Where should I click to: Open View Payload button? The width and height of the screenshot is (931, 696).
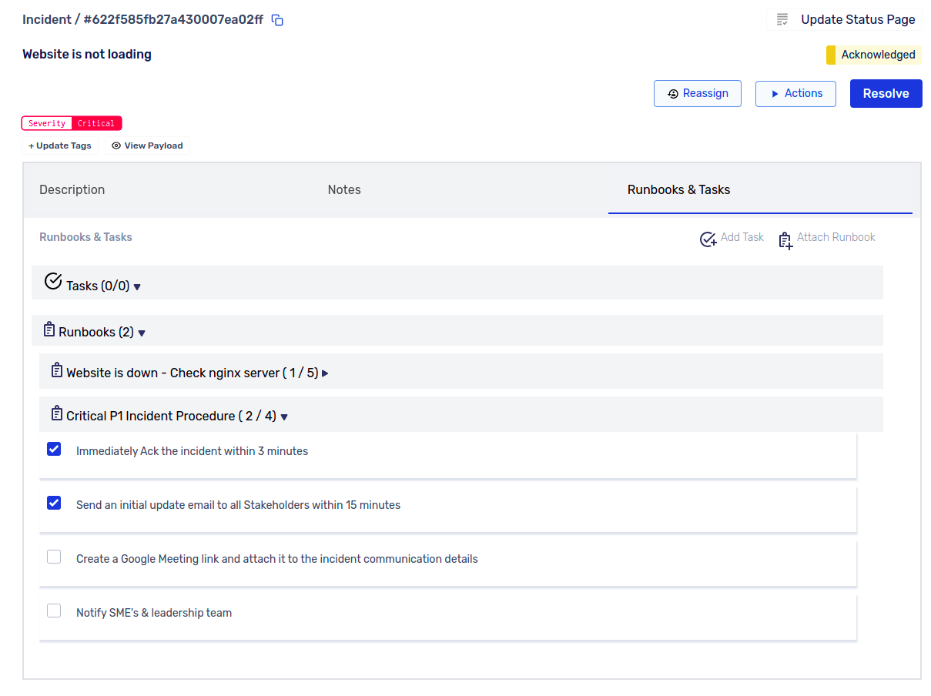[147, 146]
